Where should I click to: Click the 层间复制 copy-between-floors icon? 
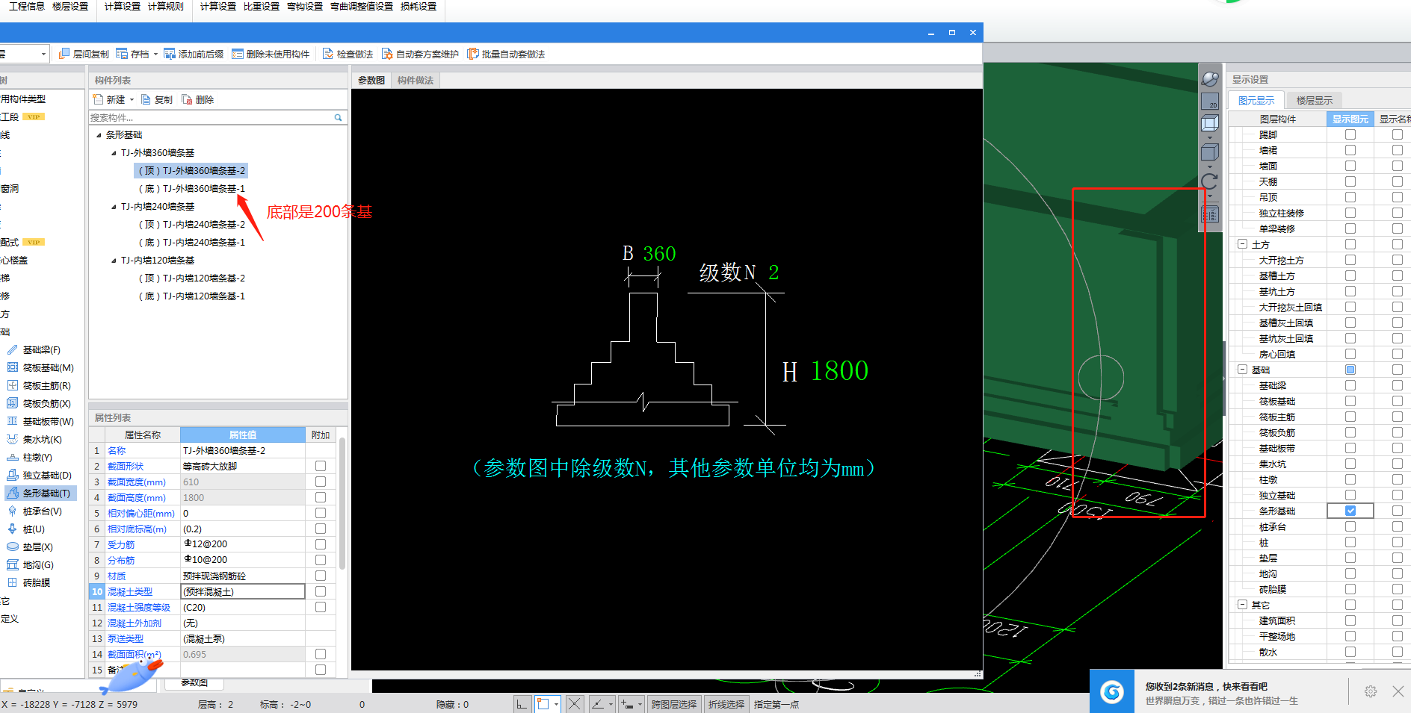coord(64,54)
